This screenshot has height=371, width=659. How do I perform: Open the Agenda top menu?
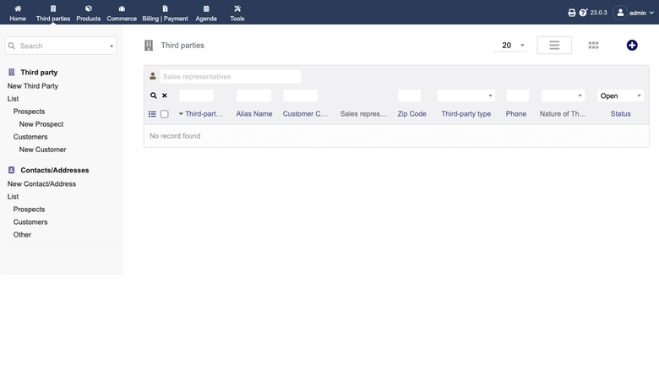click(206, 13)
